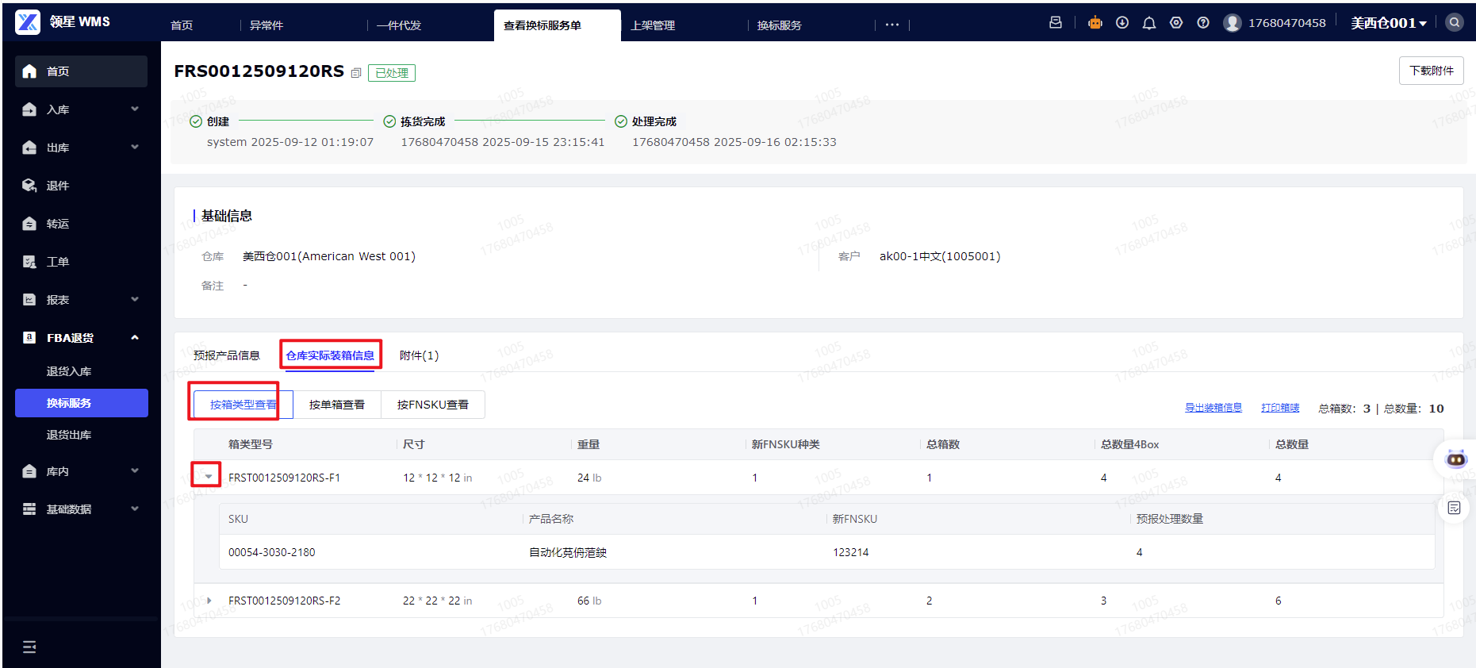Click the floating notes icon at right edge
Image resolution: width=1476 pixels, height=668 pixels.
coord(1454,508)
